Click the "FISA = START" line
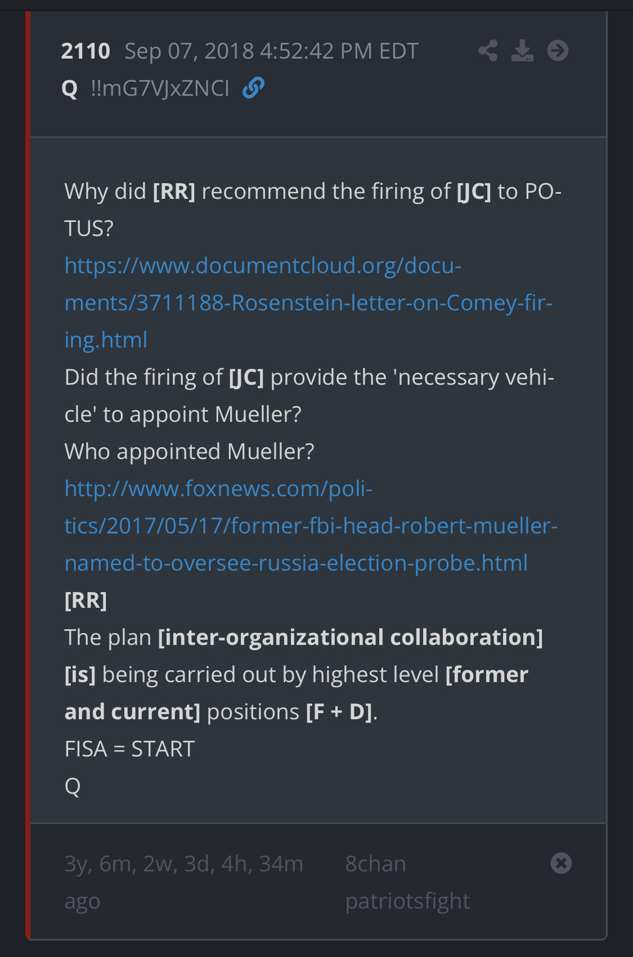Viewport: 633px width, 957px height. click(x=129, y=749)
